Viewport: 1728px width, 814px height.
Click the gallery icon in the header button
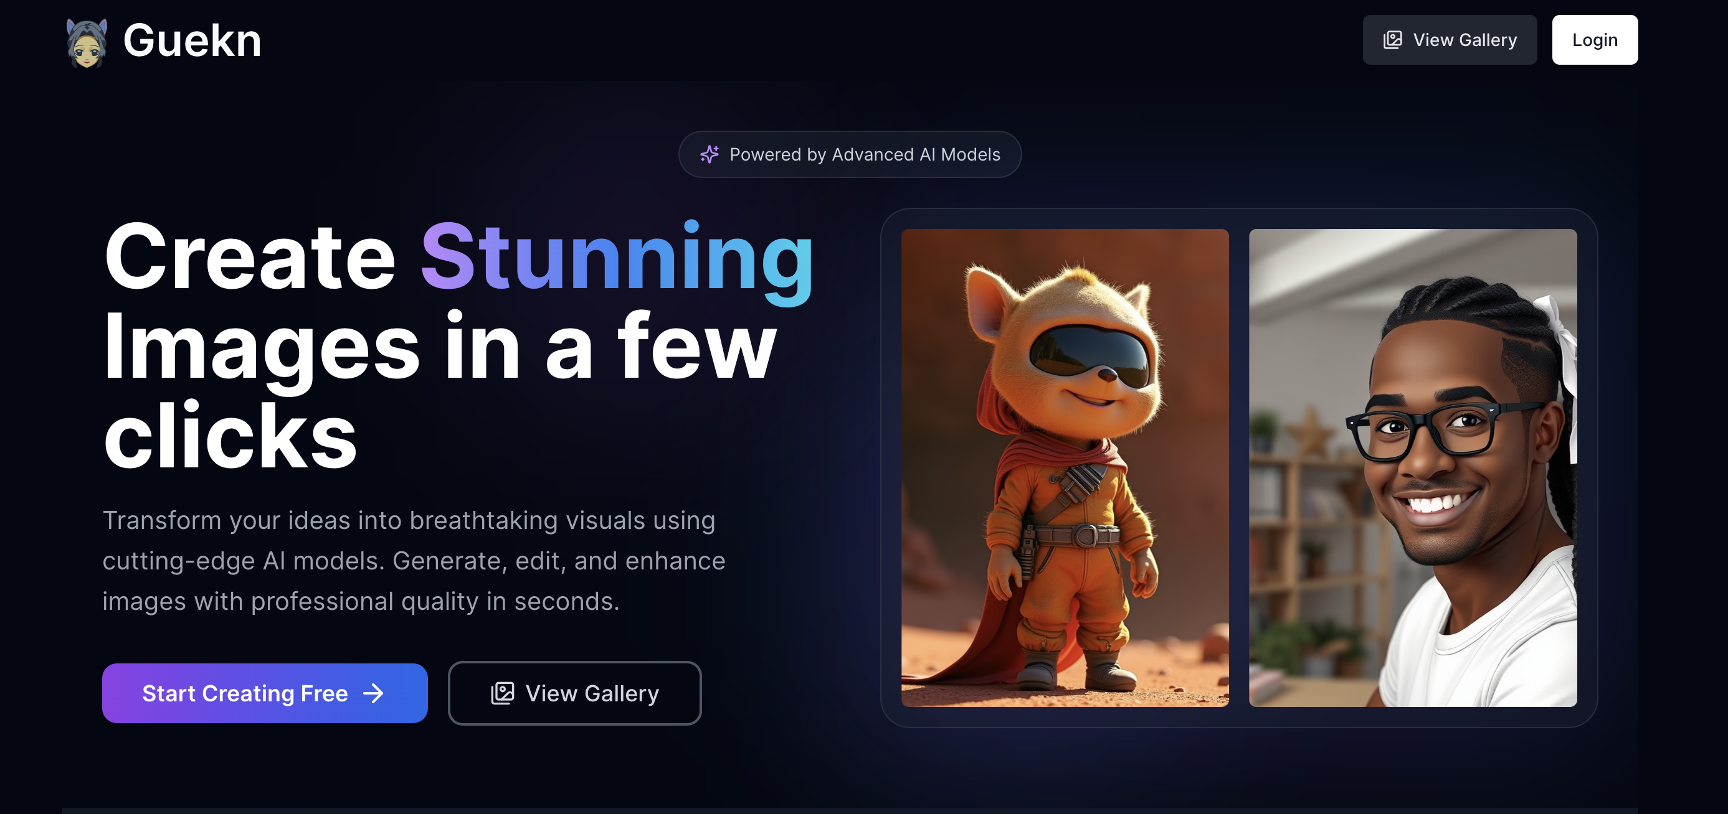coord(1393,40)
